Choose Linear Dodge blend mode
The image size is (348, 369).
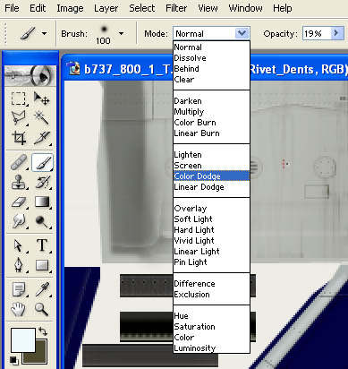click(211, 187)
